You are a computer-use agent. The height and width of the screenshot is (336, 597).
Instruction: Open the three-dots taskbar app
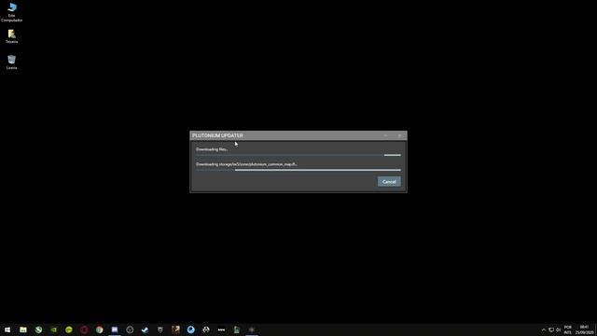pos(221,329)
